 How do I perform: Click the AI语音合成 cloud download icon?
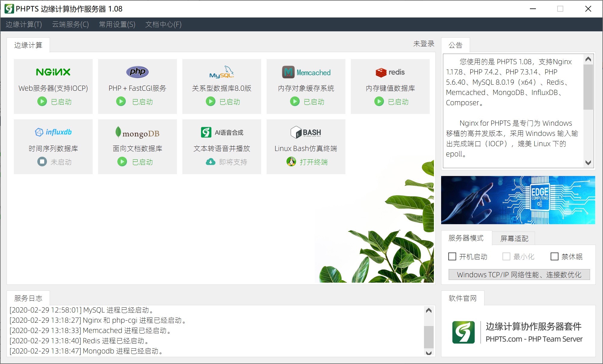click(211, 162)
